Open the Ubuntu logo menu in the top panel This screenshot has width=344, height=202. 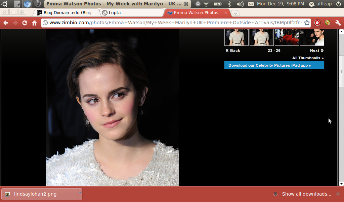4,4
